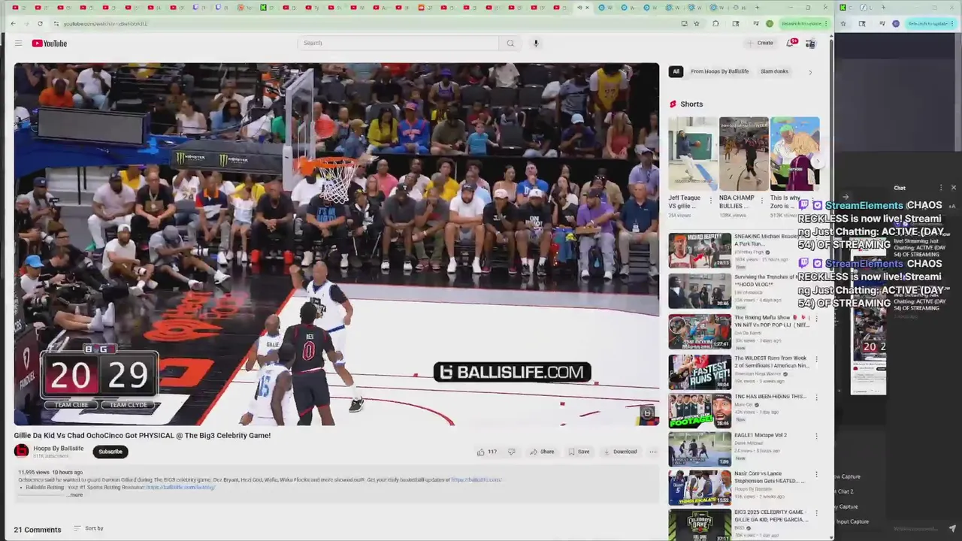
Task: Expand the description with ...more
Action: (x=76, y=494)
